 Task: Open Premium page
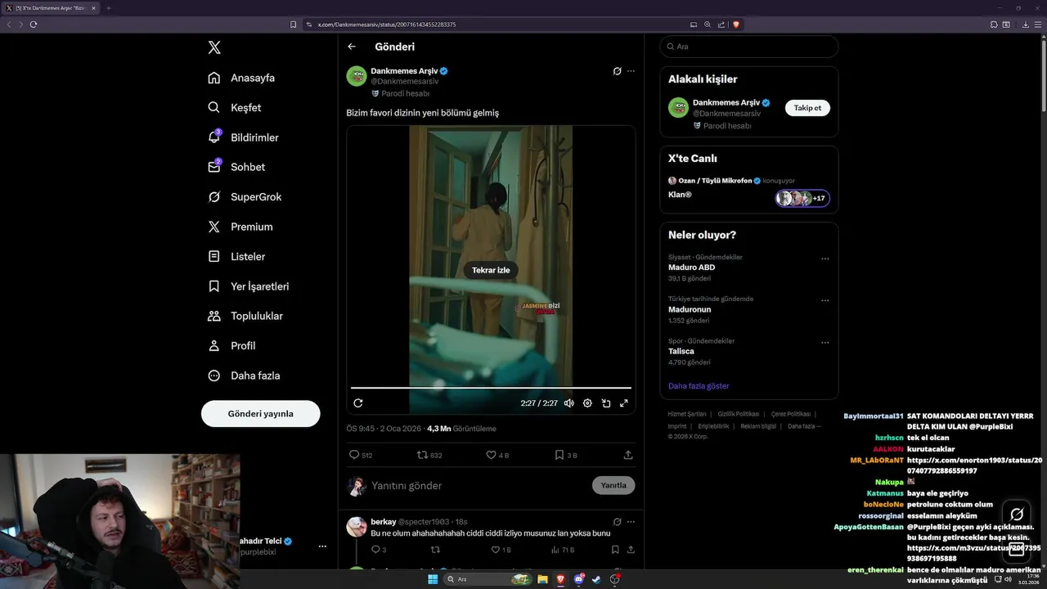240,227
